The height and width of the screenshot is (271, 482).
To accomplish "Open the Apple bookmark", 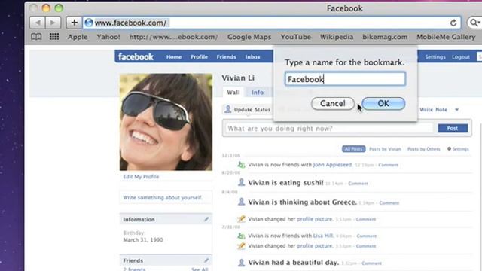I will coord(78,37).
